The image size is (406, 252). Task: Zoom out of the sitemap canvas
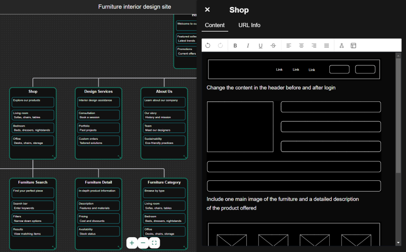click(143, 243)
